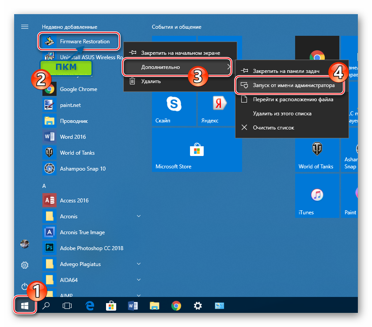The height and width of the screenshot is (327, 372).
Task: Open Task View on the taskbar
Action: 67,306
